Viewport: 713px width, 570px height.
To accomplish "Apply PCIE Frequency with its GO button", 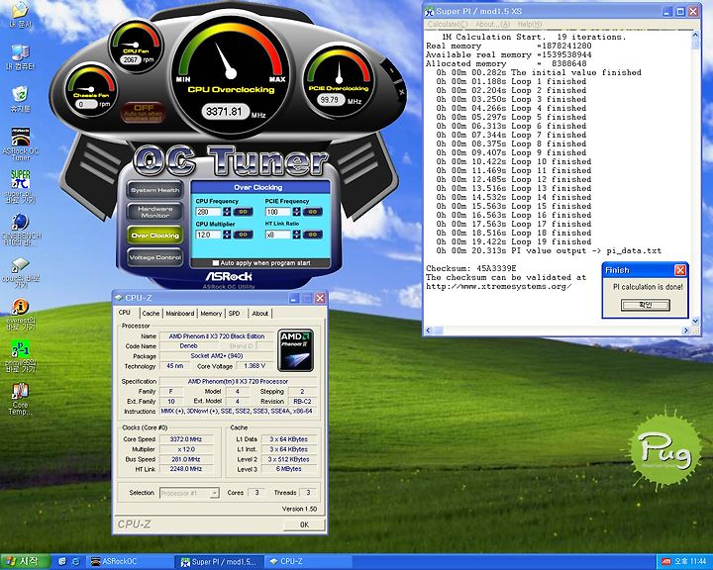I will (312, 212).
